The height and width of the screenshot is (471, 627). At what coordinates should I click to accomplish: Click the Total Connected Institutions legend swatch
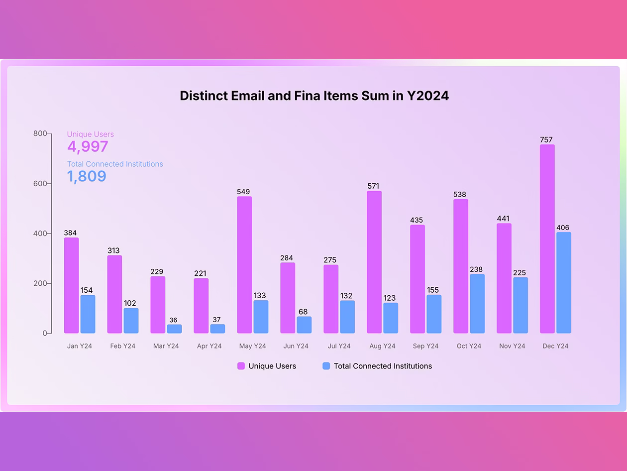[x=326, y=366]
